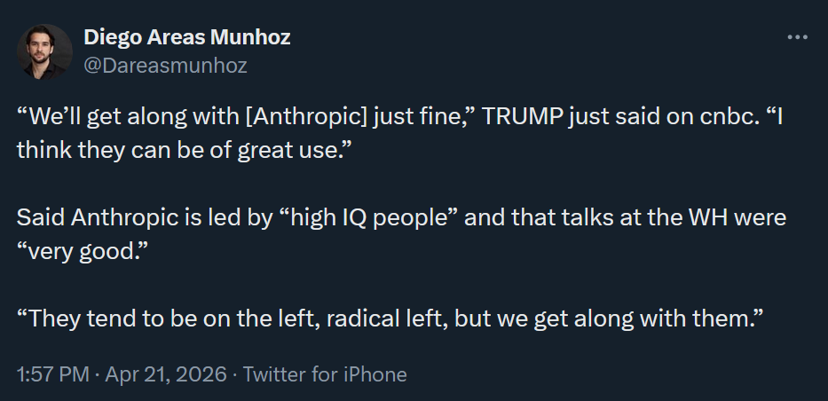
Task: Open the tweet's more options ellipsis menu
Action: pyautogui.click(x=797, y=37)
